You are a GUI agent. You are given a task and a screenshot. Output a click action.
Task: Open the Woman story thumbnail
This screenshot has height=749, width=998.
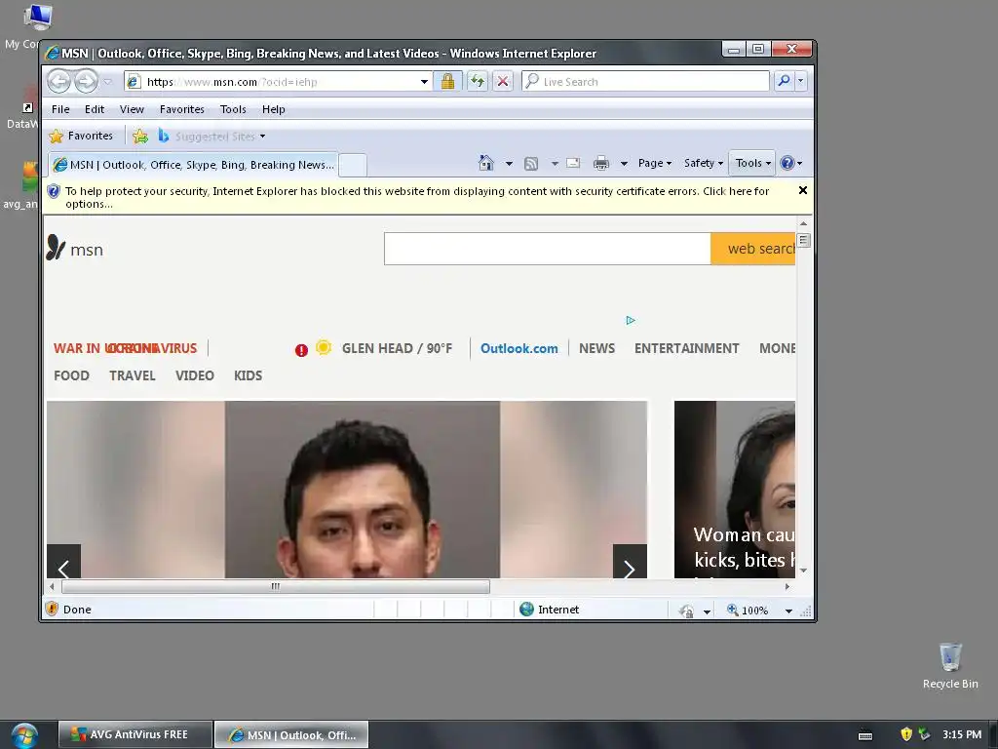pyautogui.click(x=735, y=490)
